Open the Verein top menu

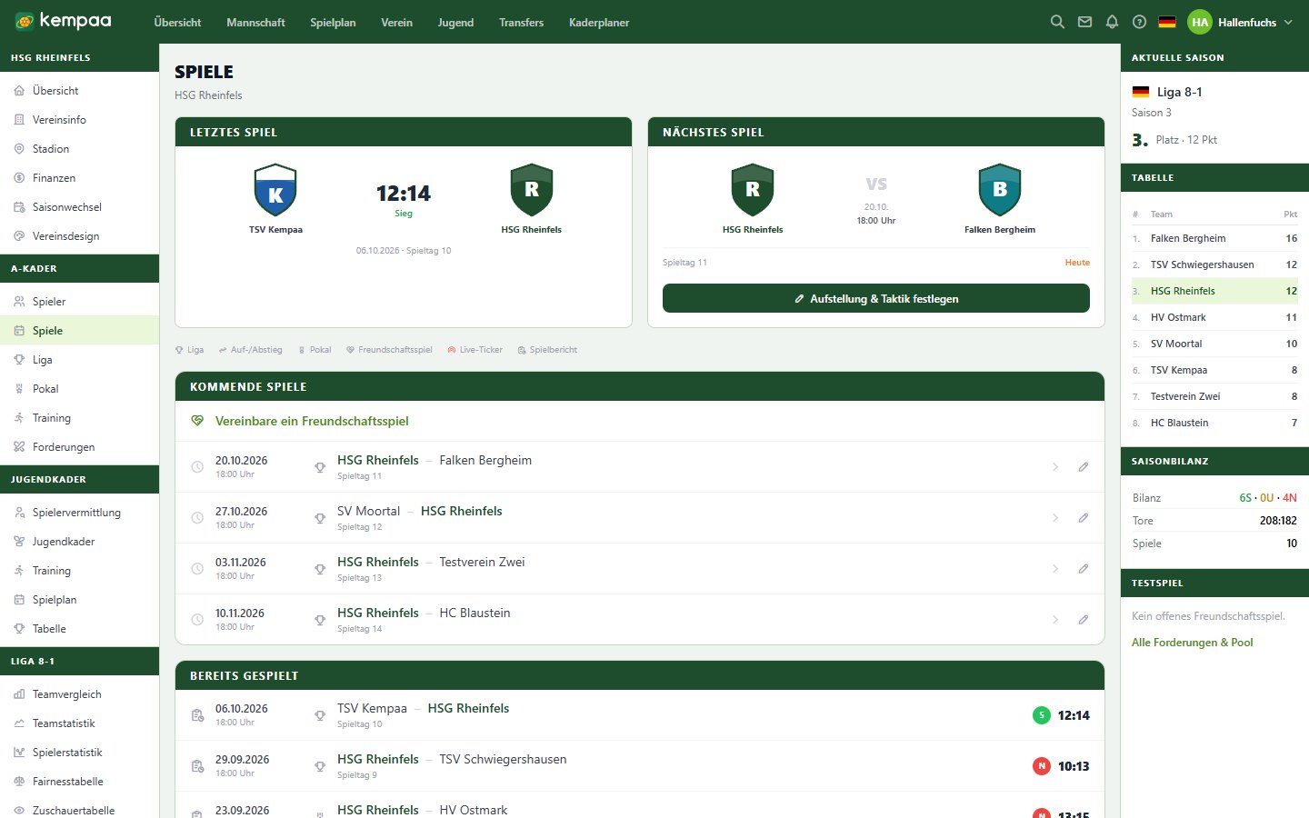396,22
